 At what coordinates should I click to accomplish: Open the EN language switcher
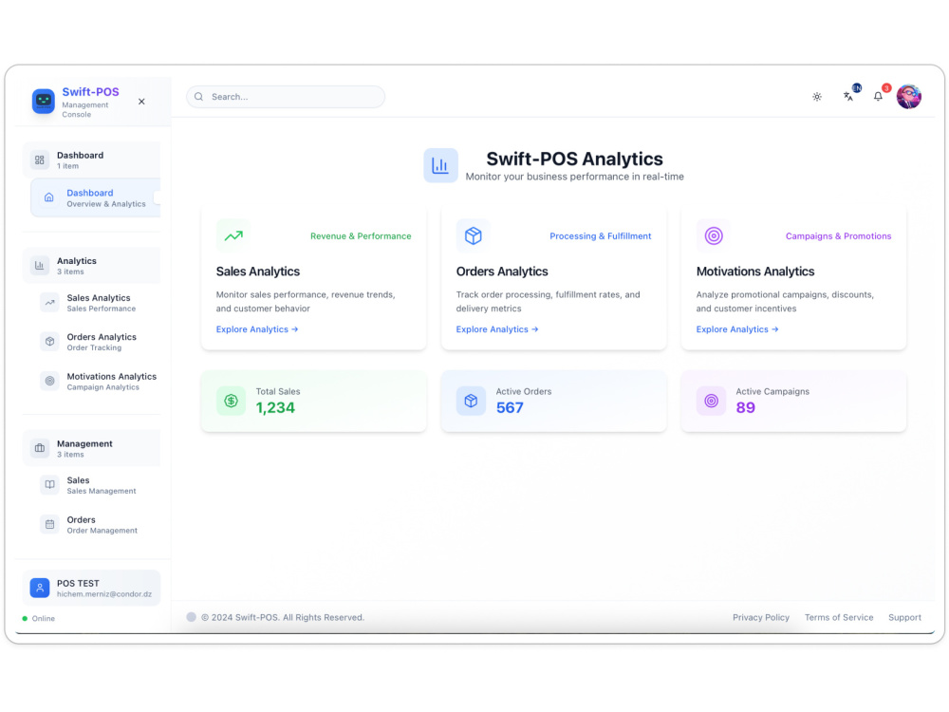pyautogui.click(x=848, y=96)
